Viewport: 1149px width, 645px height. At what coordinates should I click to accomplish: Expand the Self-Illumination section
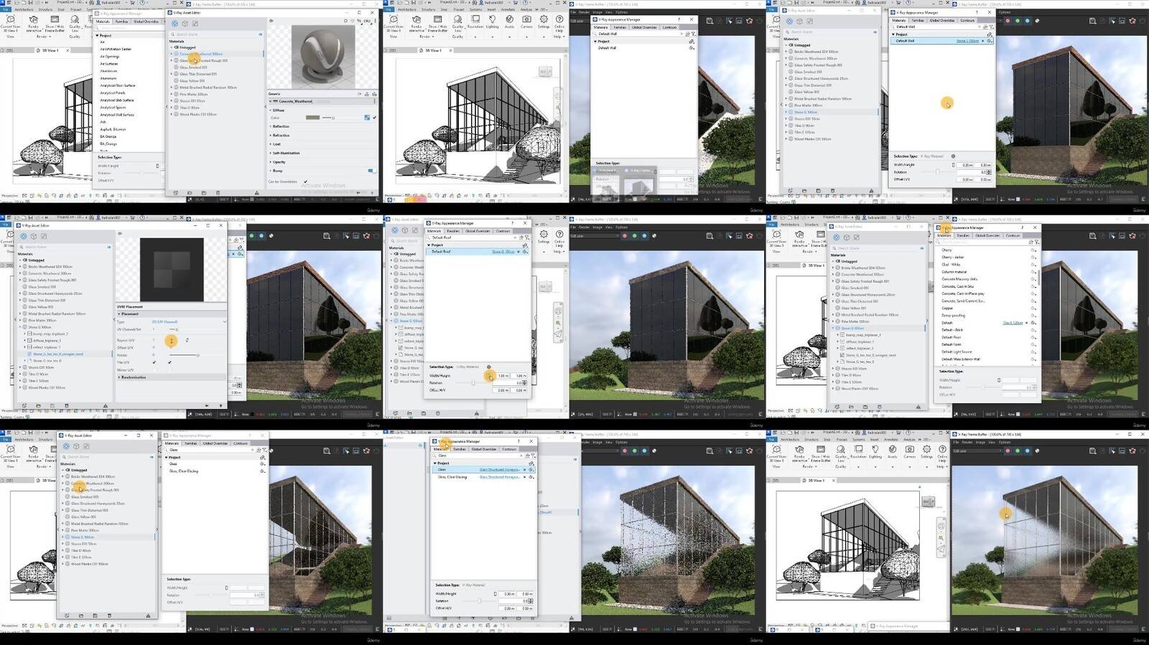[285, 153]
